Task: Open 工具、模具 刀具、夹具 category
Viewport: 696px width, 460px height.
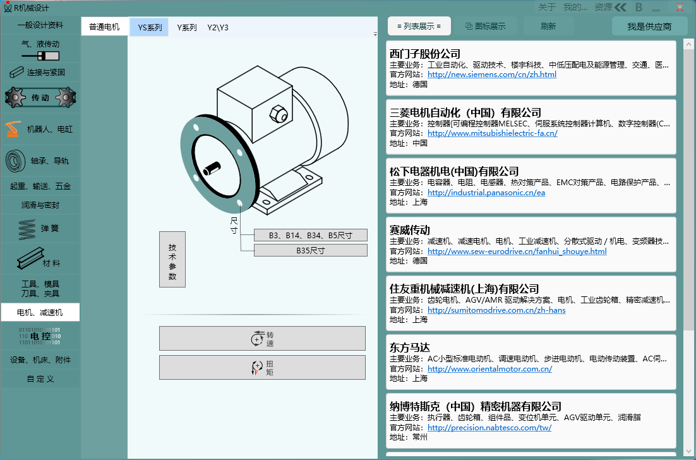Action: pos(40,289)
